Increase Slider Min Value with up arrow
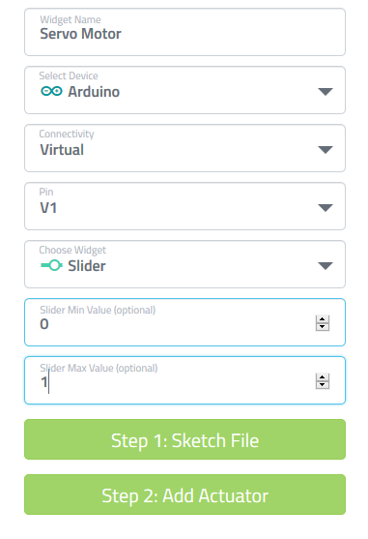 323,319
